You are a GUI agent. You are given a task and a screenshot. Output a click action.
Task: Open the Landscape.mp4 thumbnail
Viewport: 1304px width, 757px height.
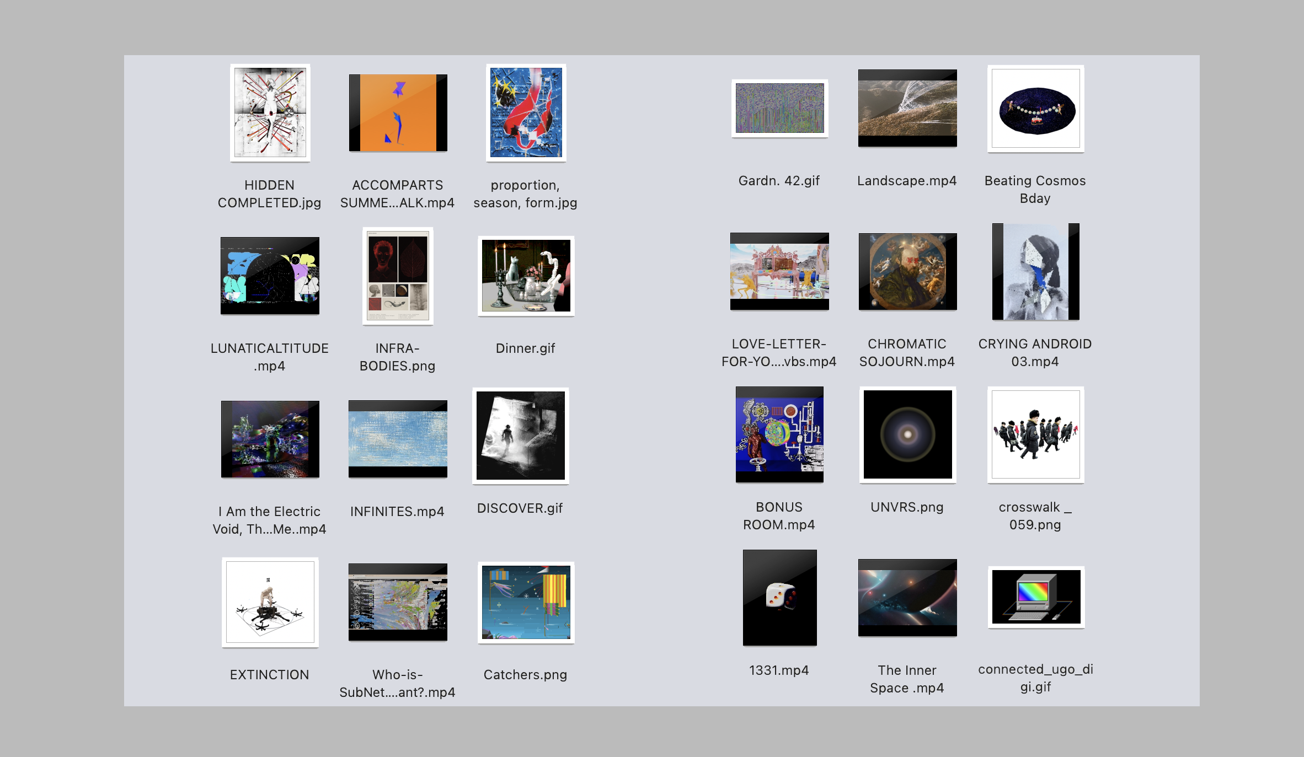907,108
